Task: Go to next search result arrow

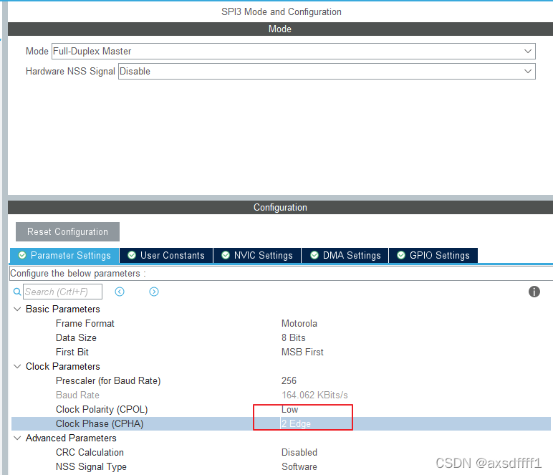Action: (x=154, y=292)
